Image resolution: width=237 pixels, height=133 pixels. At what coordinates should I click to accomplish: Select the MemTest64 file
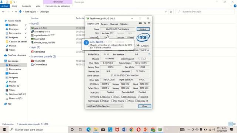40,39
